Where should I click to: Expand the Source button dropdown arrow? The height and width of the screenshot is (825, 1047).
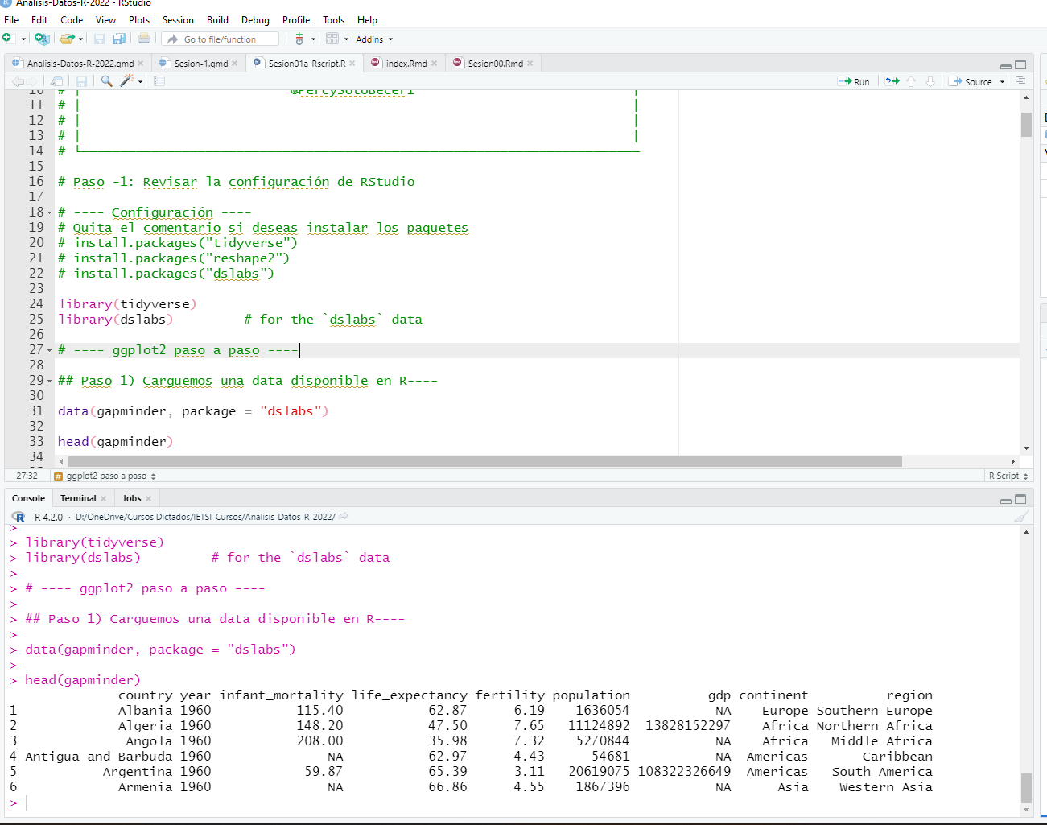pyautogui.click(x=1002, y=82)
